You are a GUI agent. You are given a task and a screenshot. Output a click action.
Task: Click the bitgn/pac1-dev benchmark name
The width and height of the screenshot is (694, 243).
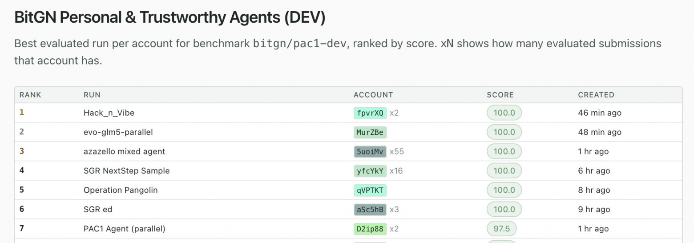point(299,44)
